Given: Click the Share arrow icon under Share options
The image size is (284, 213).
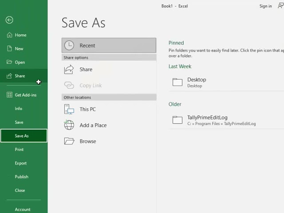Looking at the screenshot, I should (x=69, y=69).
